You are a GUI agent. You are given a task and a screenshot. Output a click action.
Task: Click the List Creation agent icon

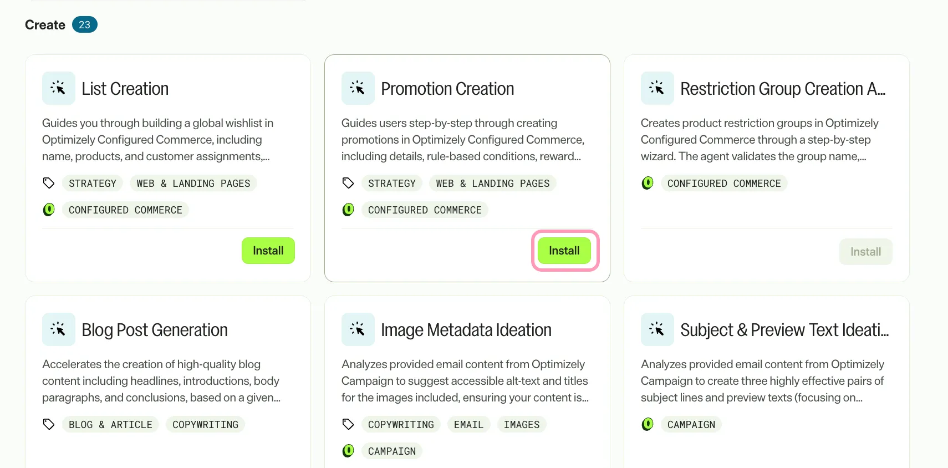tap(59, 88)
